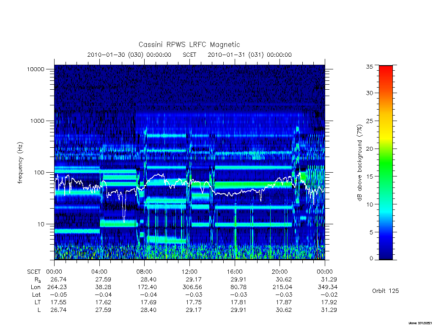Click '29.17' in the Rs row
Image resolution: width=433 pixels, height=325 pixels.
coord(194,279)
